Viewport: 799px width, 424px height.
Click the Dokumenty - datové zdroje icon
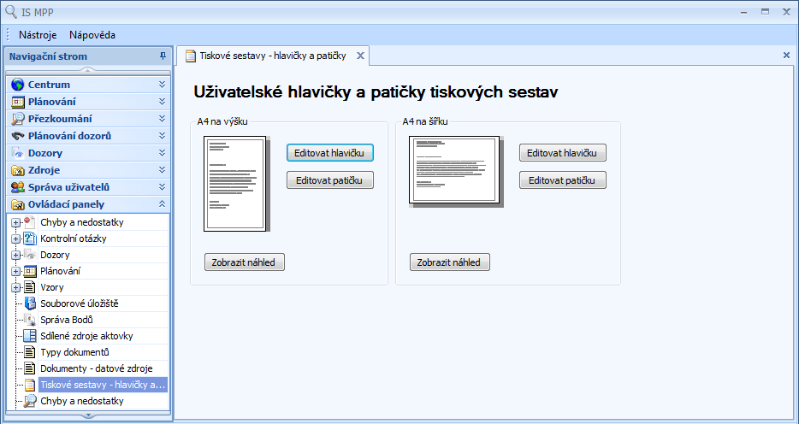(x=30, y=368)
